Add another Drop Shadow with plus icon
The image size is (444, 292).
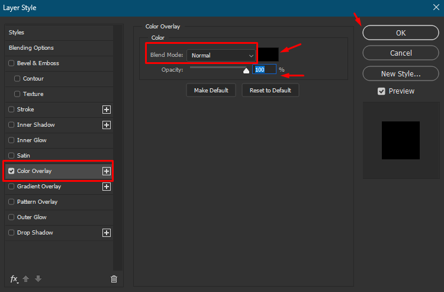point(107,233)
